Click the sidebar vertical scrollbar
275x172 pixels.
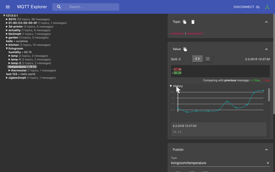coord(274,64)
